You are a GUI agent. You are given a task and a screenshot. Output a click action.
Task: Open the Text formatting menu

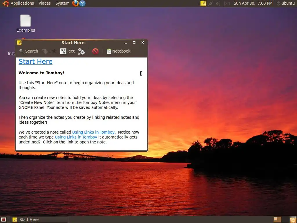pyautogui.click(x=67, y=51)
